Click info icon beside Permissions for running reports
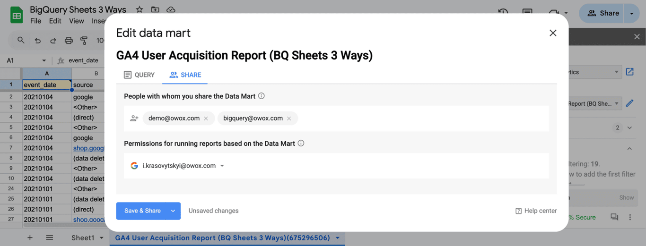 [301, 143]
